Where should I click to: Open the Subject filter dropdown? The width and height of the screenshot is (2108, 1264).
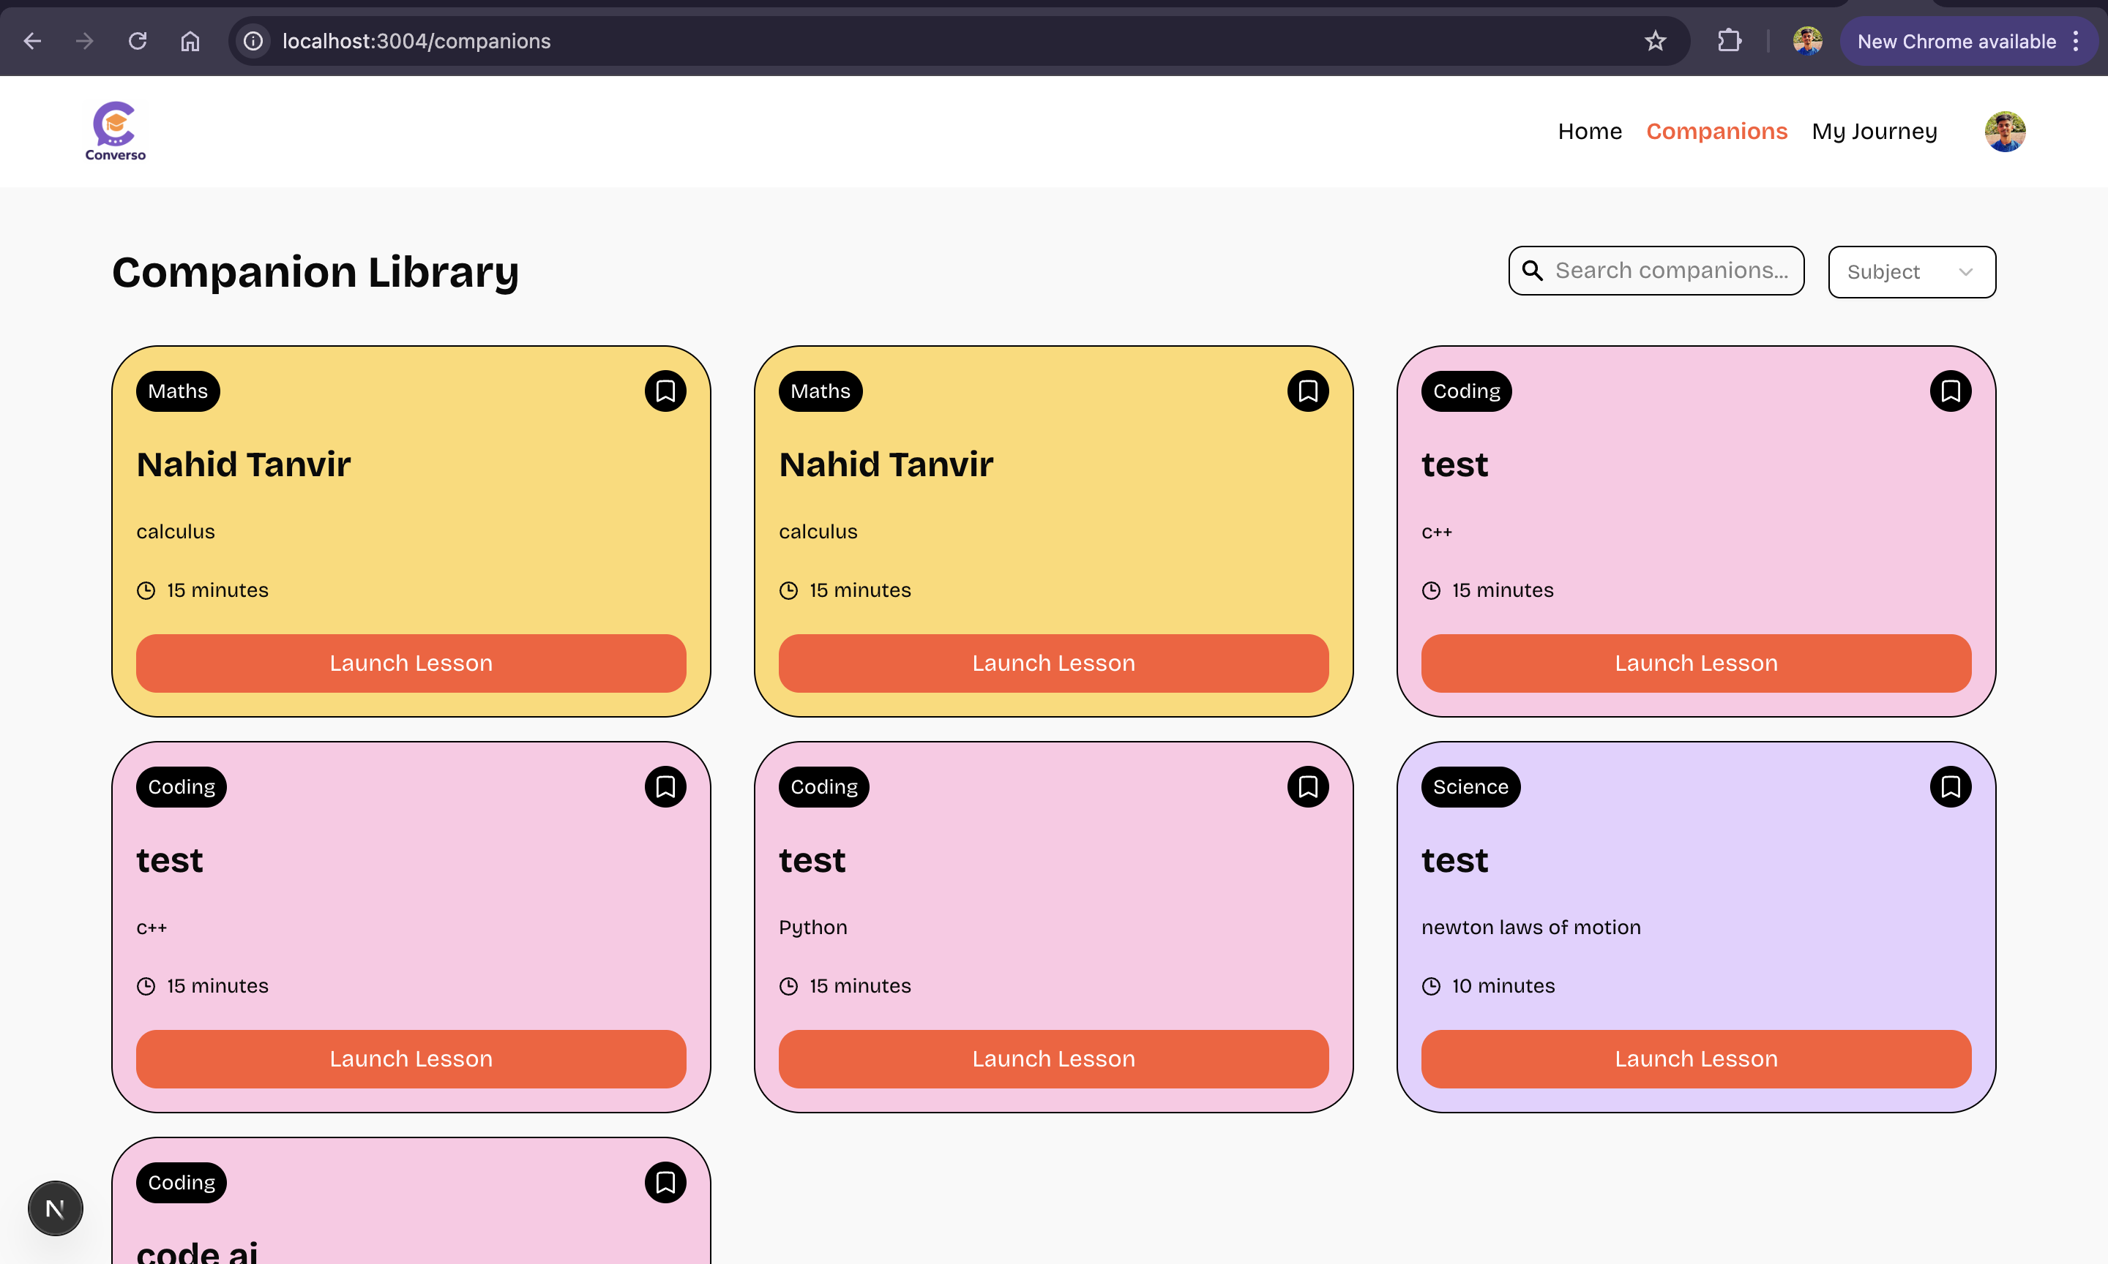[1911, 271]
